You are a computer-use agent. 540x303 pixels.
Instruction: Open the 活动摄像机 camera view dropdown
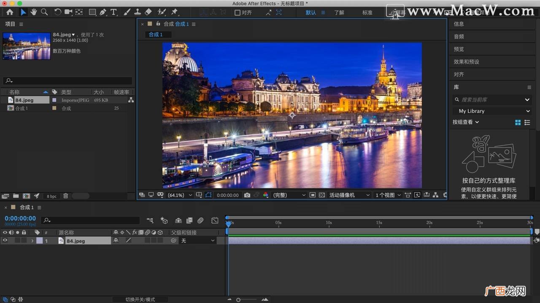point(349,195)
